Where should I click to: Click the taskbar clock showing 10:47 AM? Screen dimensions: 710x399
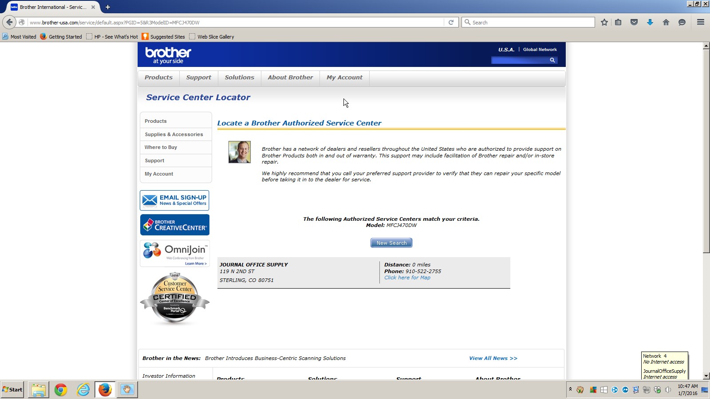[687, 390]
